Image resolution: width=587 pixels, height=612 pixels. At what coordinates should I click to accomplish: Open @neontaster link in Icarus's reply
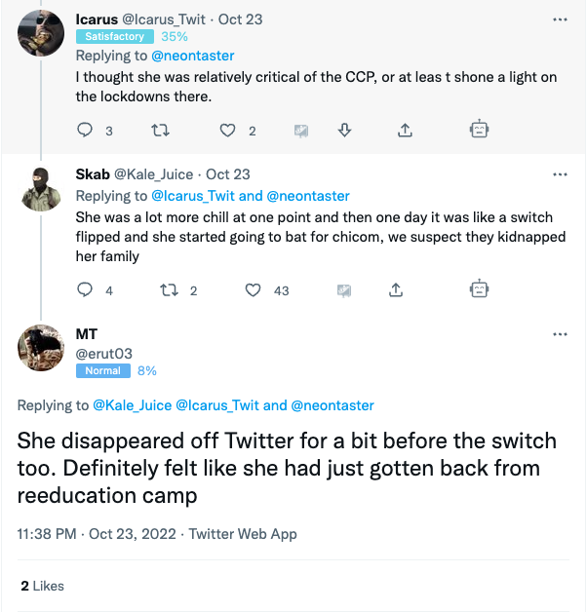click(192, 56)
